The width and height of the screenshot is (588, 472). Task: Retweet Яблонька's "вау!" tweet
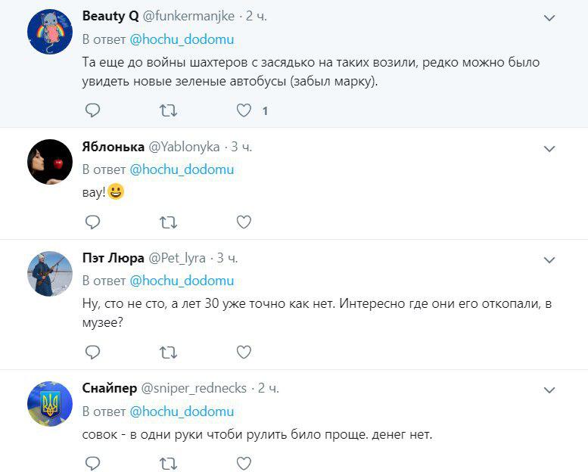click(168, 222)
